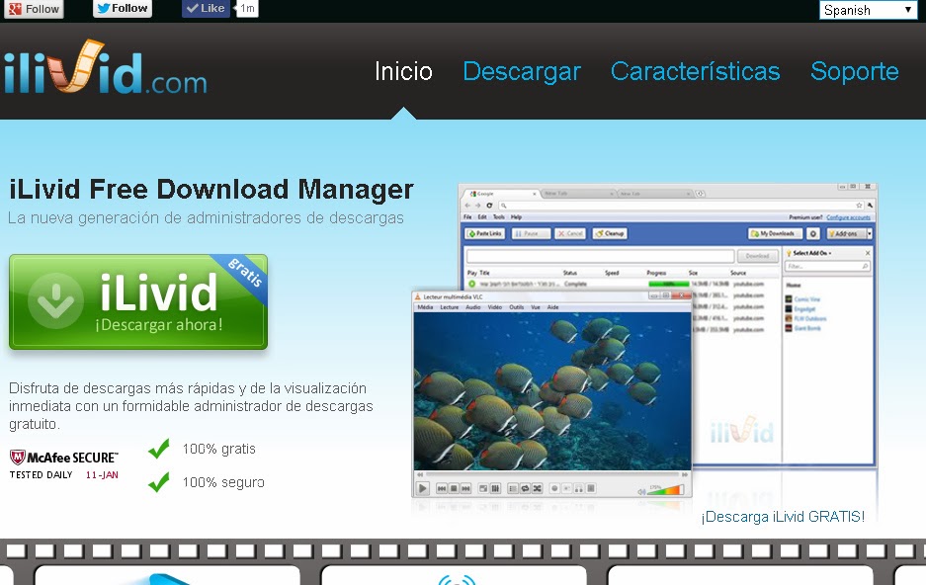Image resolution: width=926 pixels, height=585 pixels.
Task: Click the volume indicator in VLC screenshot
Action: coord(661,489)
